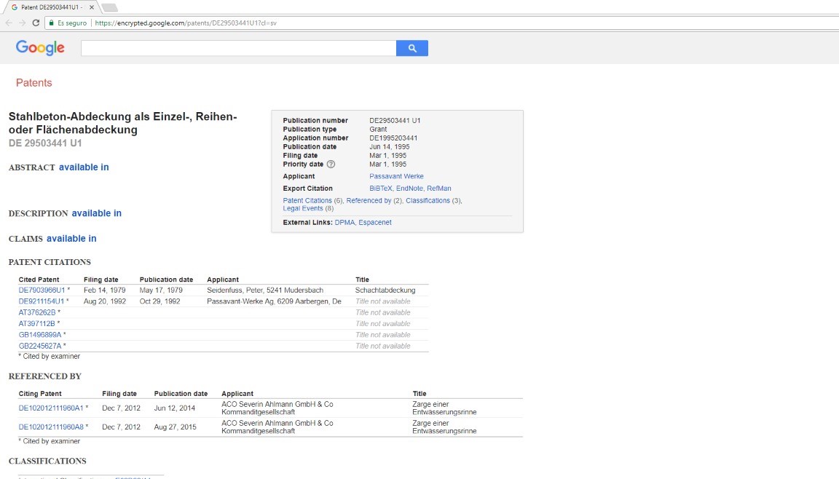Open cited patent AT397112B
Screen dimensions: 839x479
(37, 324)
